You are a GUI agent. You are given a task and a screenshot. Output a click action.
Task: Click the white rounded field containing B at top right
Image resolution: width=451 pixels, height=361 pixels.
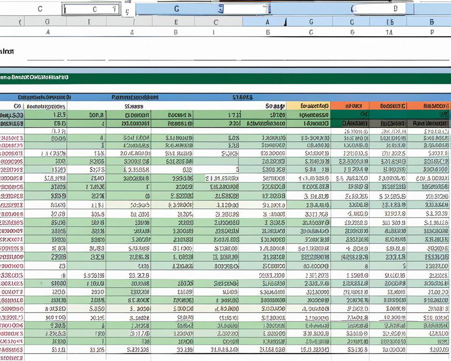click(379, 9)
